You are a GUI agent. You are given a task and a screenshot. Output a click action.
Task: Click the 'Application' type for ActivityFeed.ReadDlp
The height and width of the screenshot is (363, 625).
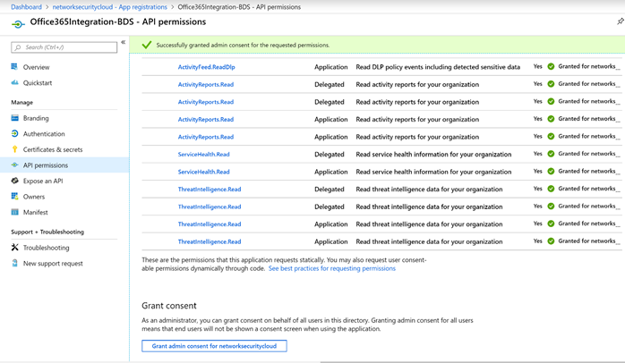[x=330, y=67]
